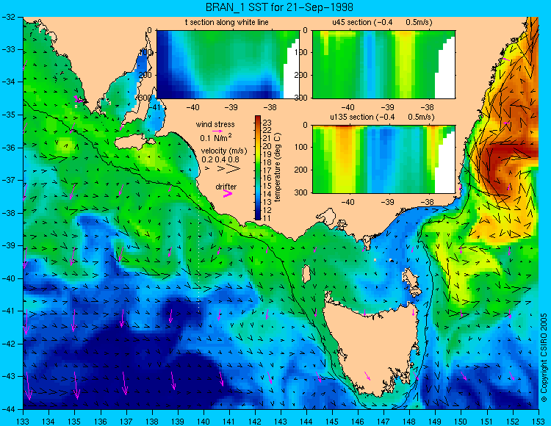The image size is (551, 426).
Task: Click the '0.2 0.4 0.8' velocity scale values
Action: pyautogui.click(x=220, y=159)
